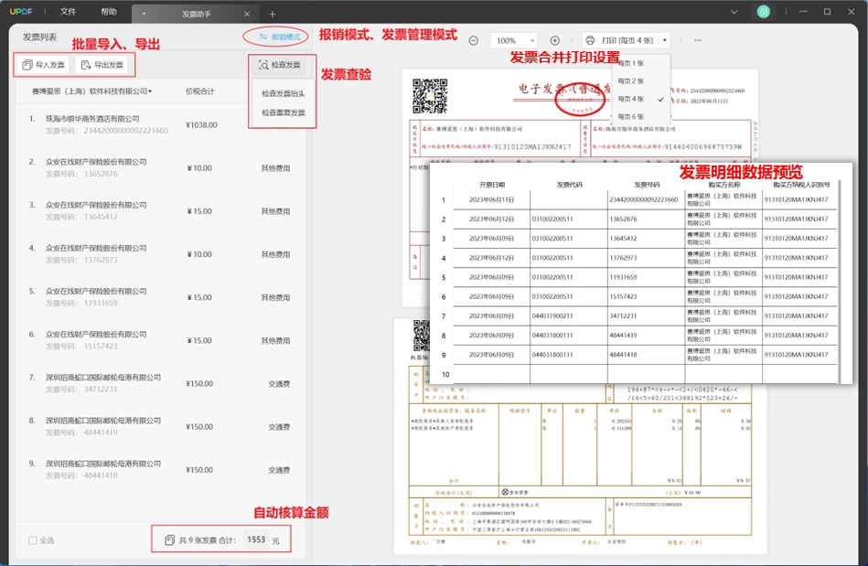Choose 每页 6 张 print option
The image size is (868, 566).
(631, 116)
